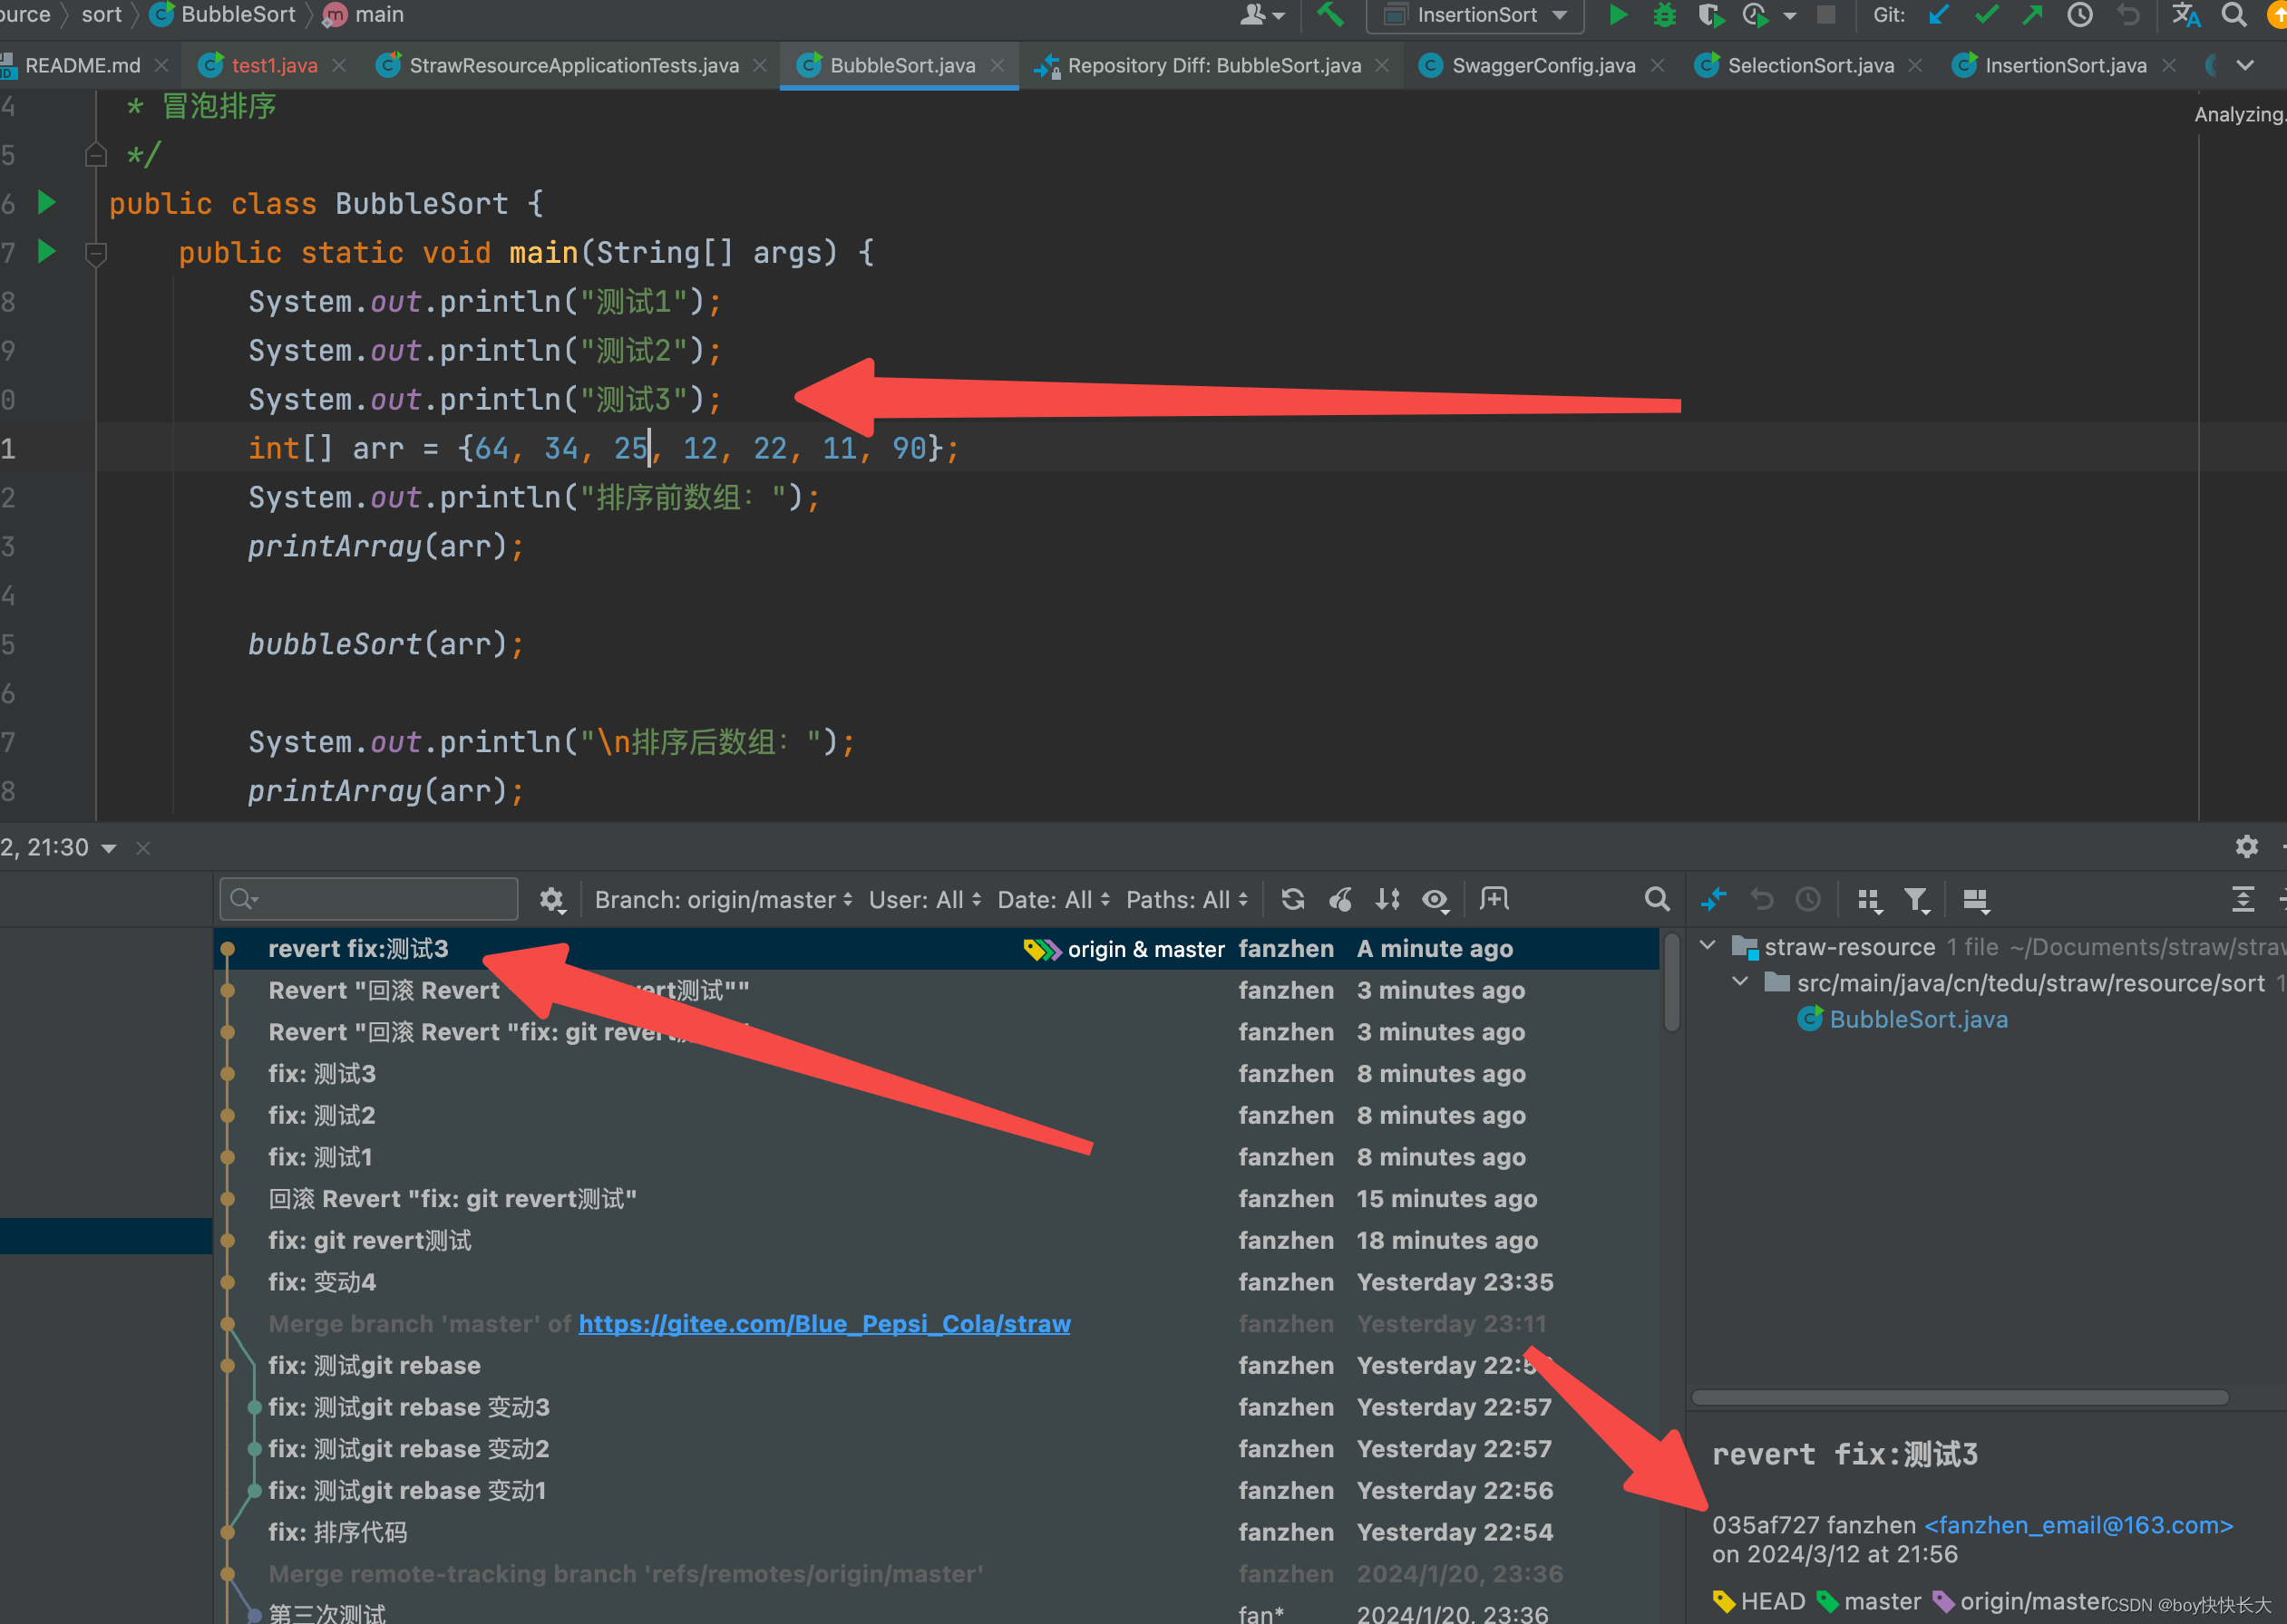The image size is (2287, 1624).
Task: Switch to test1.java tab
Action: [273, 65]
